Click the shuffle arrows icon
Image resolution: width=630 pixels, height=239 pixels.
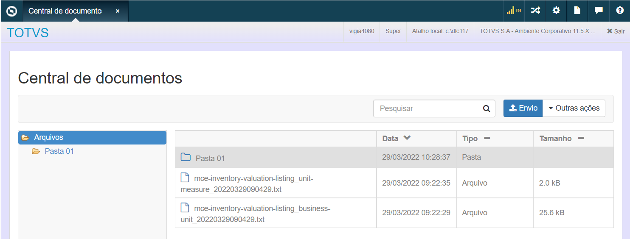535,11
